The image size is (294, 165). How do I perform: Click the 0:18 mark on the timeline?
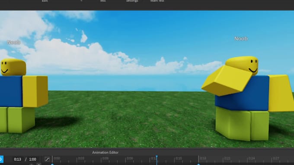[203, 158]
